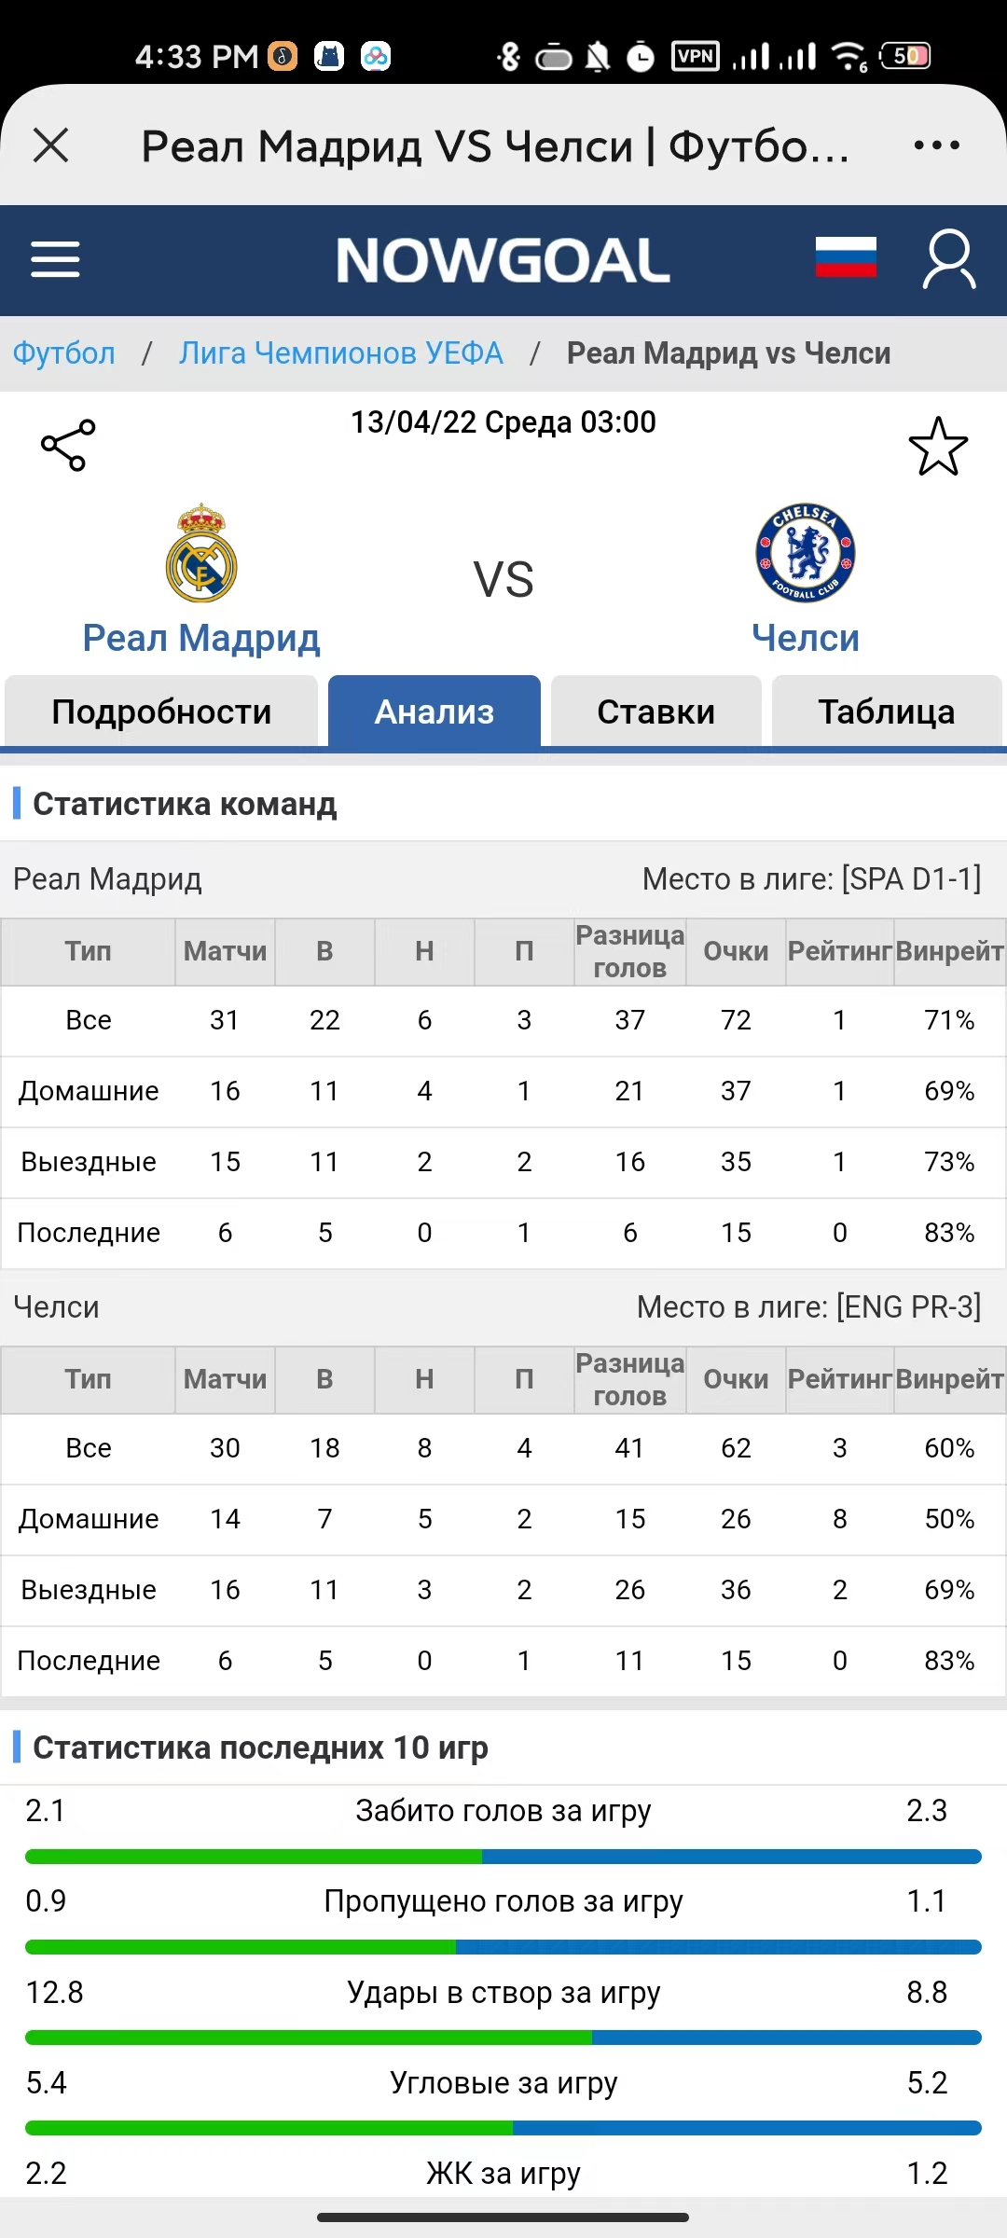Click the Забито голов за игру bar
This screenshot has width=1007, height=2238.
[x=504, y=1857]
